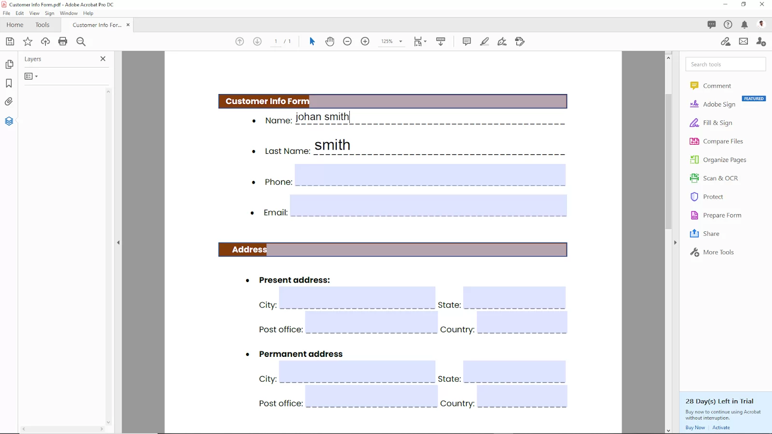Image resolution: width=772 pixels, height=434 pixels.
Task: Open the Protect tool
Action: pos(706,197)
